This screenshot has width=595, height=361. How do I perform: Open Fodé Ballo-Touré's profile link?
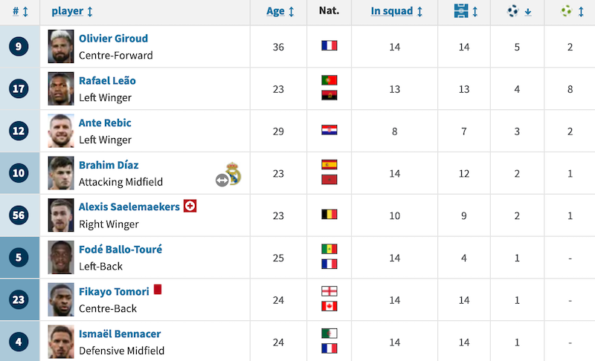120,250
